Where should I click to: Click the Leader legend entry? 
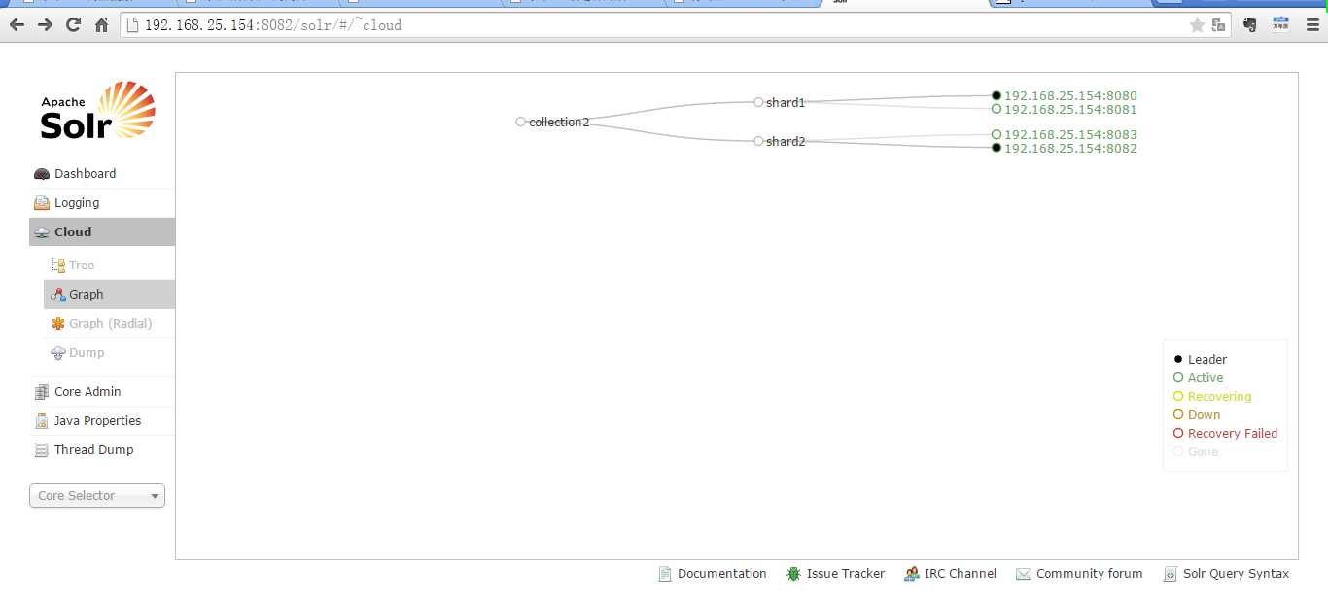click(1201, 360)
